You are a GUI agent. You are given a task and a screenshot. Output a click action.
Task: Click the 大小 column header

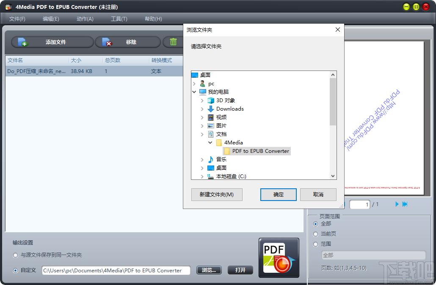(86, 60)
